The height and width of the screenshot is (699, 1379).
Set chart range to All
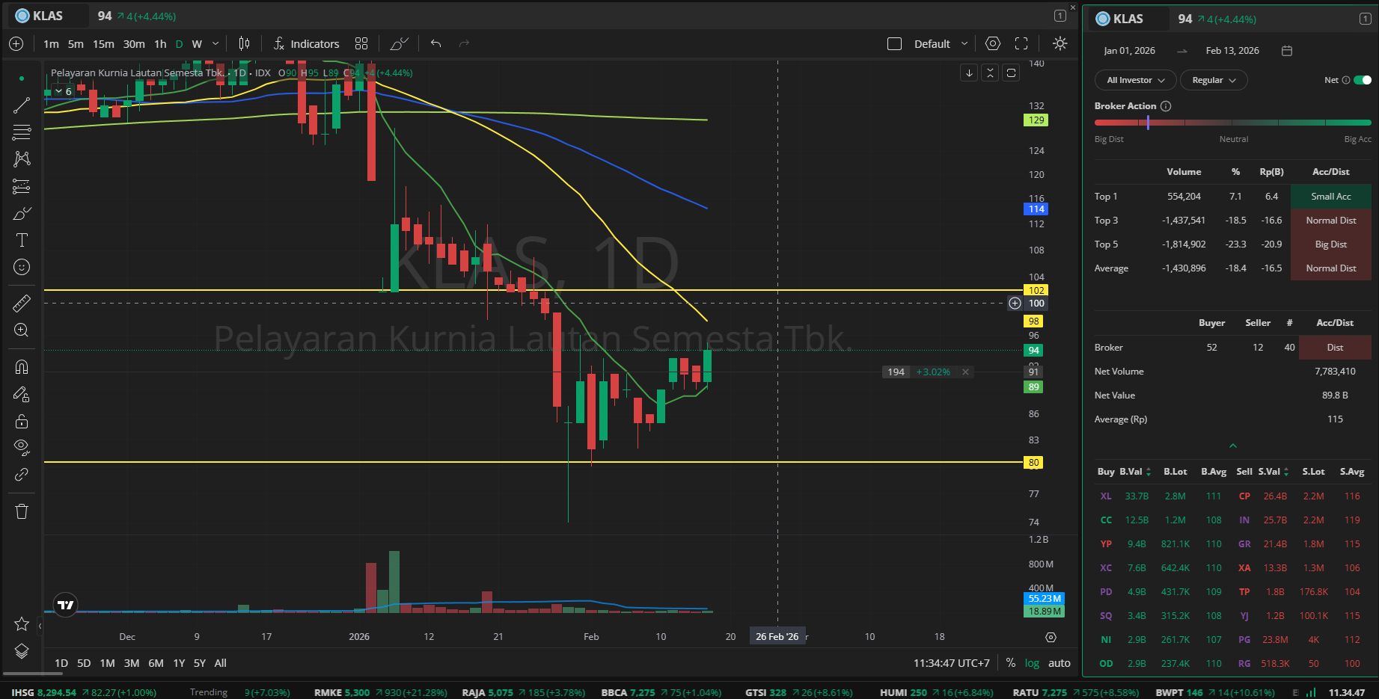pyautogui.click(x=221, y=663)
